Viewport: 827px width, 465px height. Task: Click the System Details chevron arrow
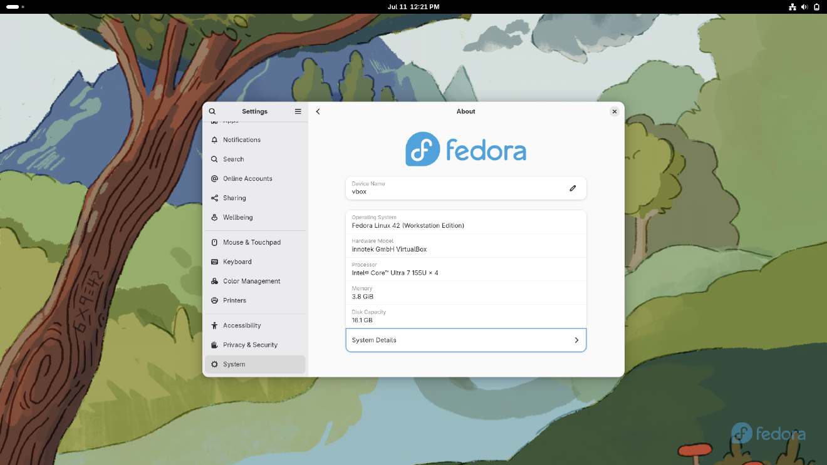click(x=576, y=340)
